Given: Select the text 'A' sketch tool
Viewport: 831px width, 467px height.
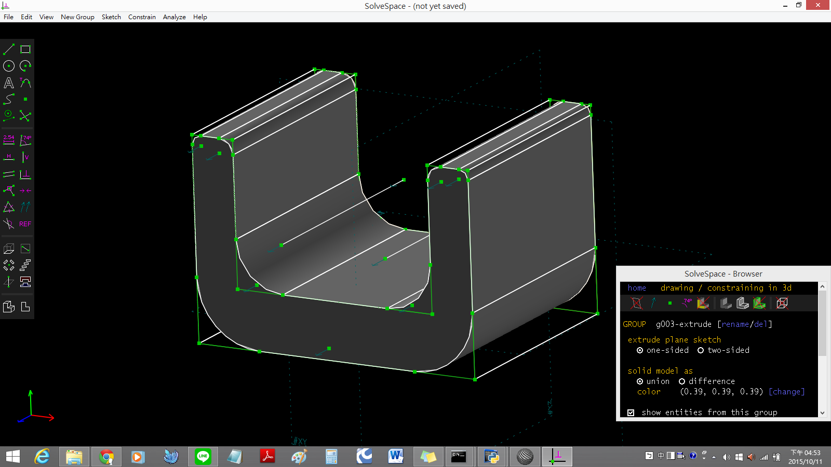Looking at the screenshot, I should (9, 83).
